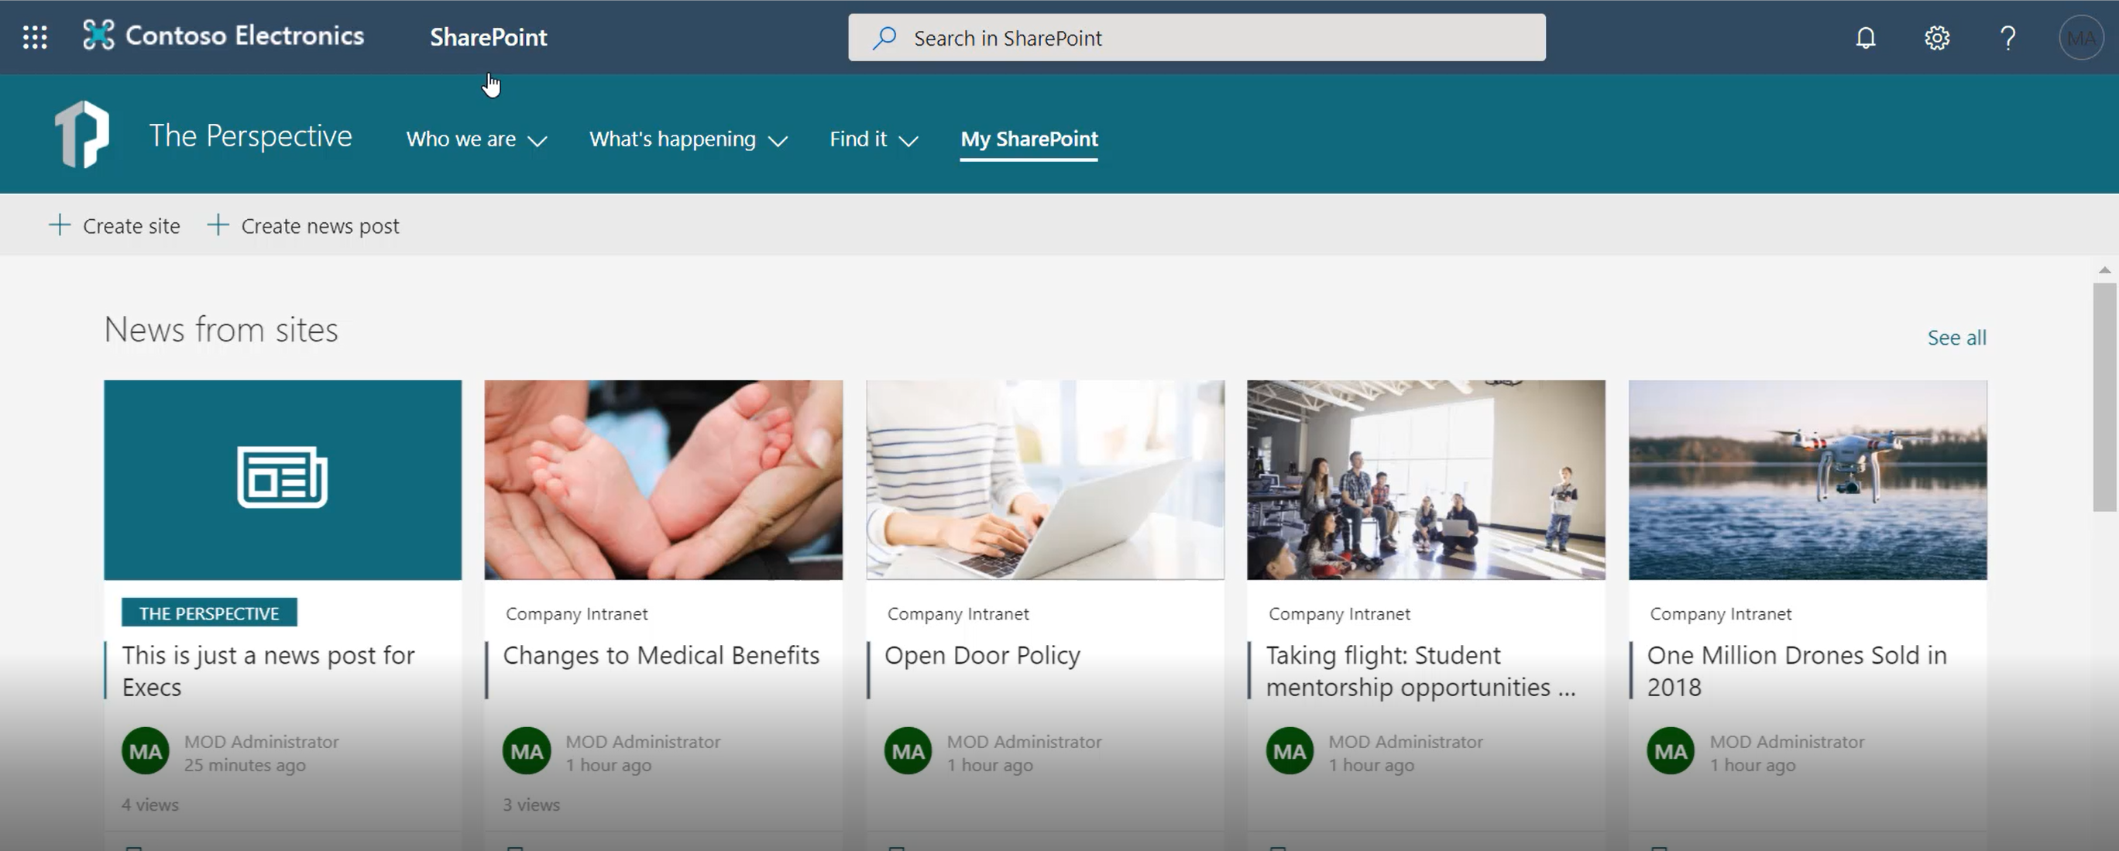Click Company Intranet above One Million Drones
Viewport: 2119px width, 851px height.
click(x=1721, y=613)
